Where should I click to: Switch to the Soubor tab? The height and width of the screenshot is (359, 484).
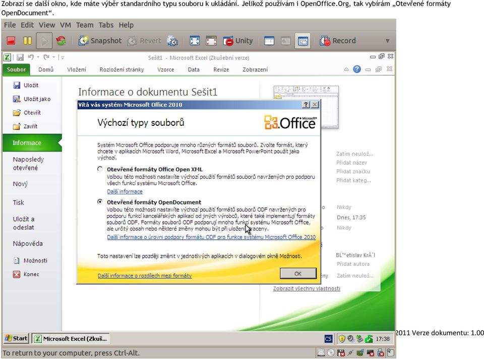pos(16,69)
